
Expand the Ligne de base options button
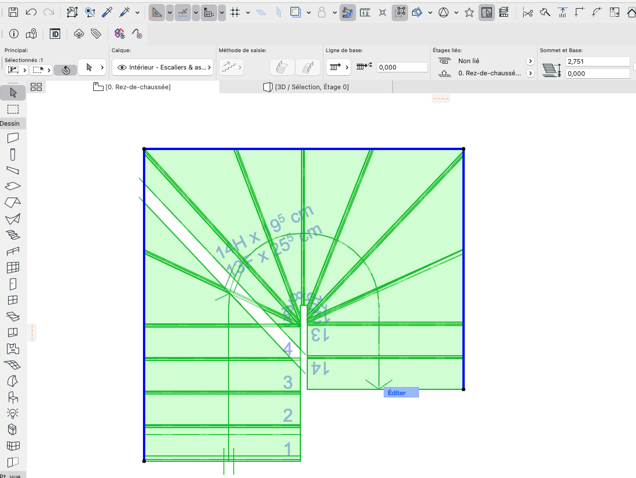coord(339,67)
